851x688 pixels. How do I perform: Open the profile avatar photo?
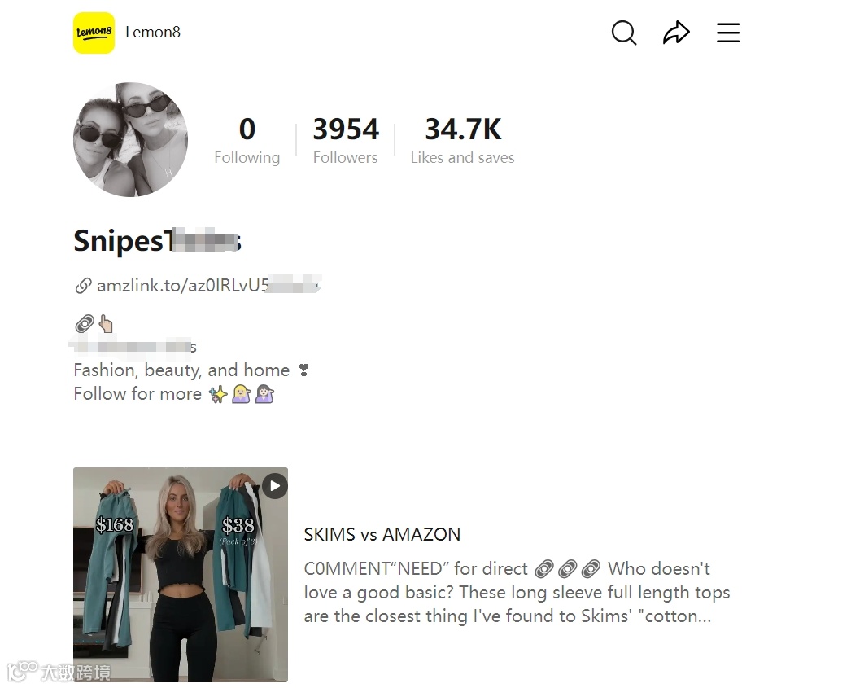tap(130, 139)
